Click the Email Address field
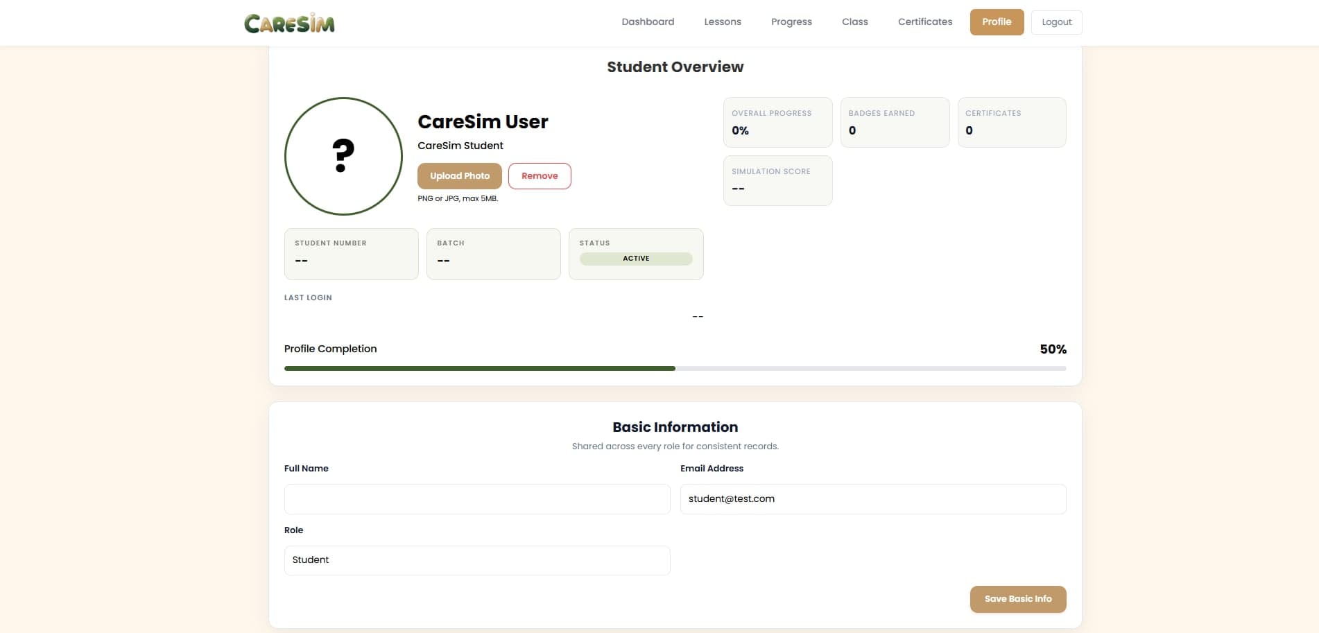The width and height of the screenshot is (1319, 633). coord(873,498)
